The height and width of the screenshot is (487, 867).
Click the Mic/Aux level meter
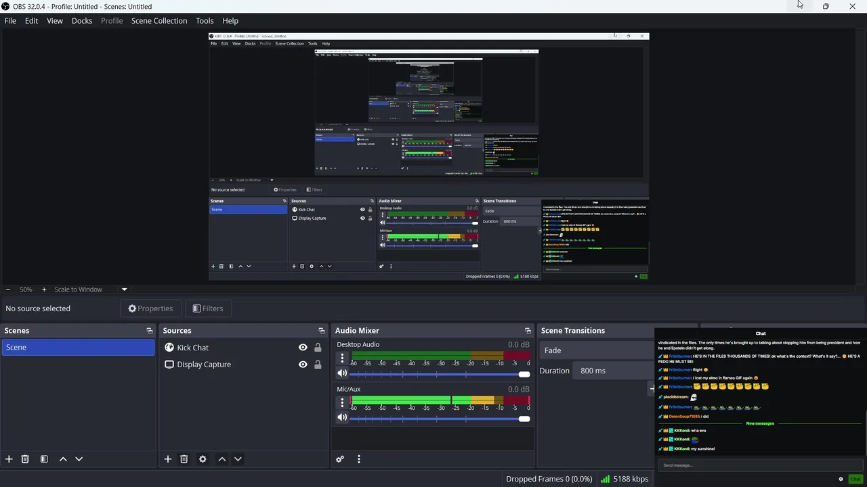tap(440, 400)
